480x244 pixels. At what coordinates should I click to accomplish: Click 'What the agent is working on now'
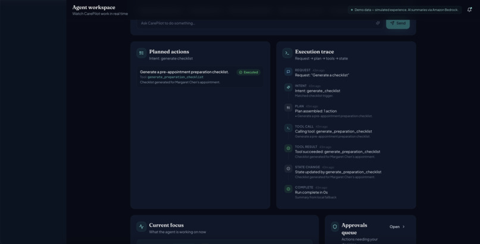(177, 232)
